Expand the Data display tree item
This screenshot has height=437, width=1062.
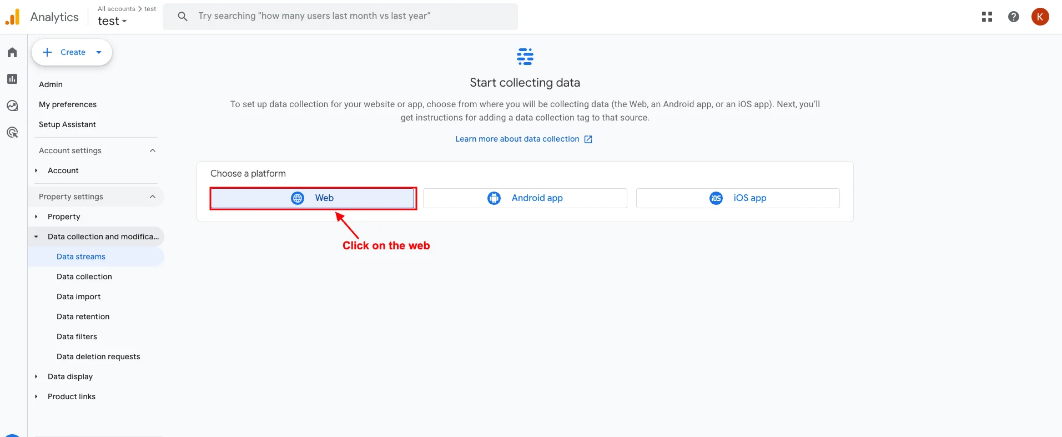point(36,376)
